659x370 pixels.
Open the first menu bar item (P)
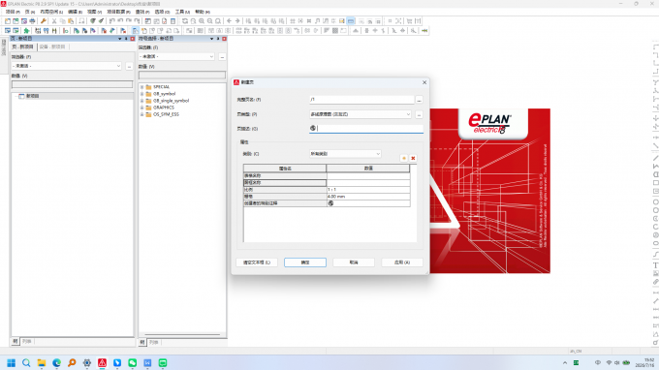coord(13,12)
